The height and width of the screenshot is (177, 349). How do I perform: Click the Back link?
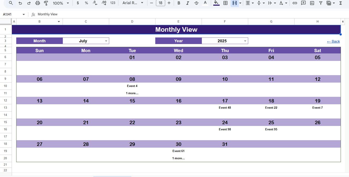333,41
